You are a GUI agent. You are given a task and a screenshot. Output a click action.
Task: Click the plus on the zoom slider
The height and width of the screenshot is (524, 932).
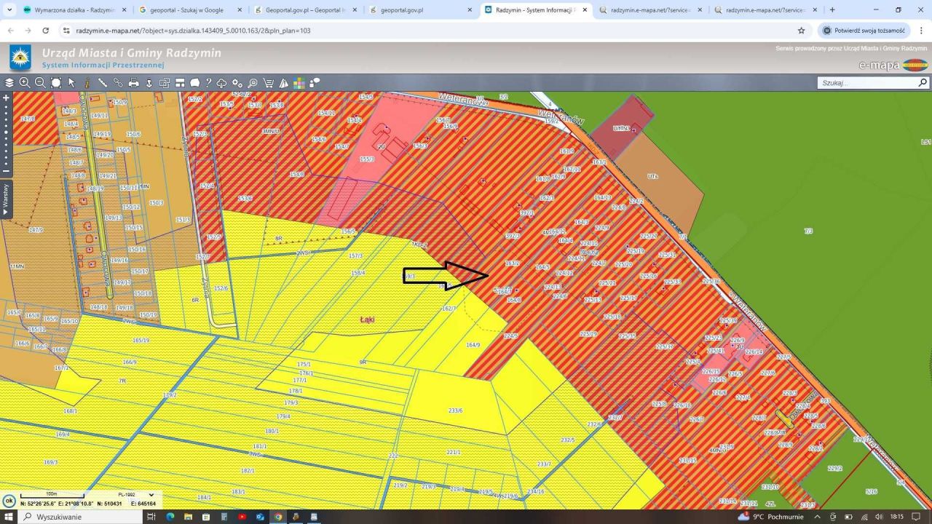point(6,98)
